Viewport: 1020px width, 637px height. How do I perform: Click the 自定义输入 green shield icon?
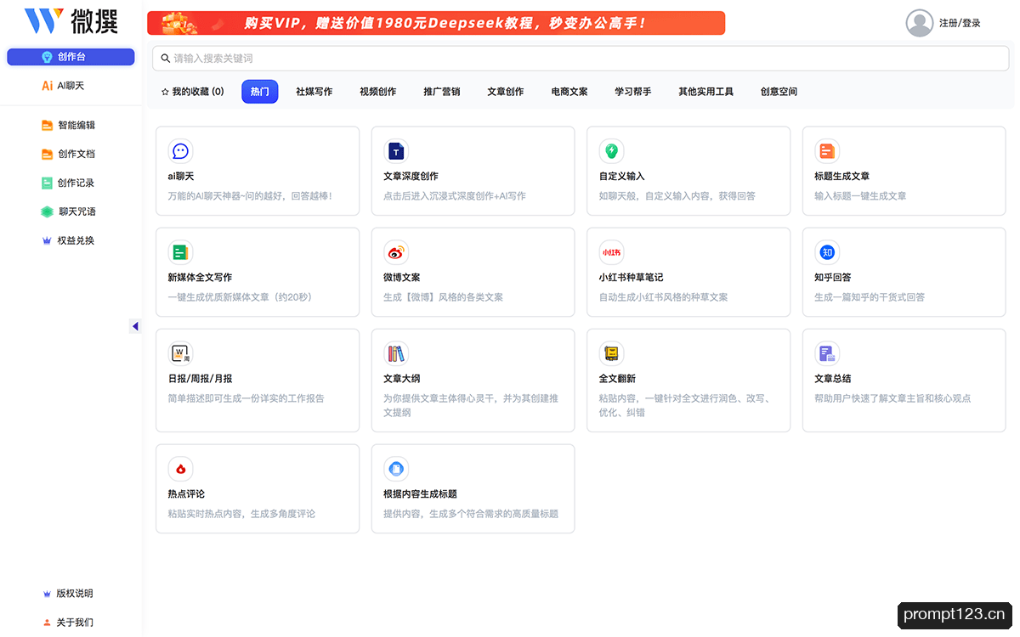click(x=611, y=151)
